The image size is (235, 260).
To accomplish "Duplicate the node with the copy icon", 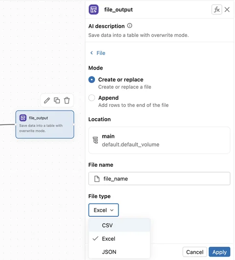I will [x=57, y=100].
